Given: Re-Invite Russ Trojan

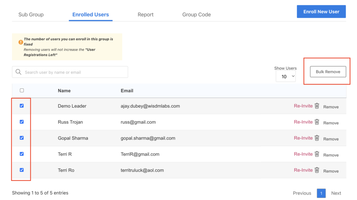Looking at the screenshot, I should point(303,122).
